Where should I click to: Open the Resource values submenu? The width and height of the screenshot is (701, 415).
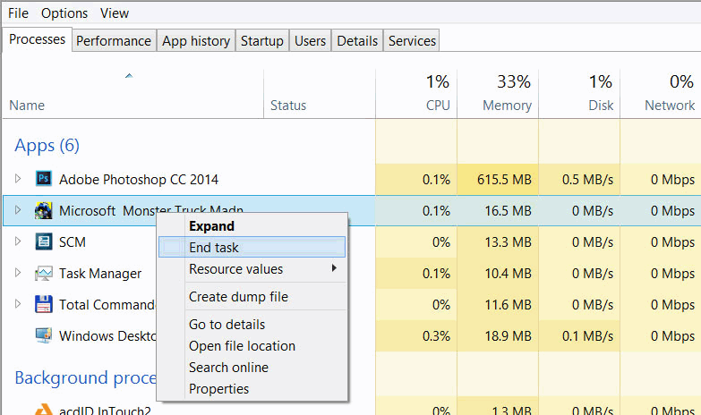[236, 269]
